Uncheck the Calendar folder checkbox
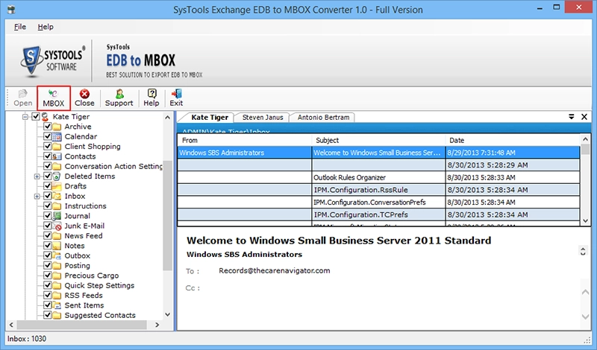Image resolution: width=597 pixels, height=350 pixels. pyautogui.click(x=47, y=136)
